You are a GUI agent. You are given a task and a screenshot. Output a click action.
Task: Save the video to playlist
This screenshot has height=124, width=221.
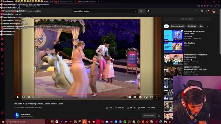151,108
